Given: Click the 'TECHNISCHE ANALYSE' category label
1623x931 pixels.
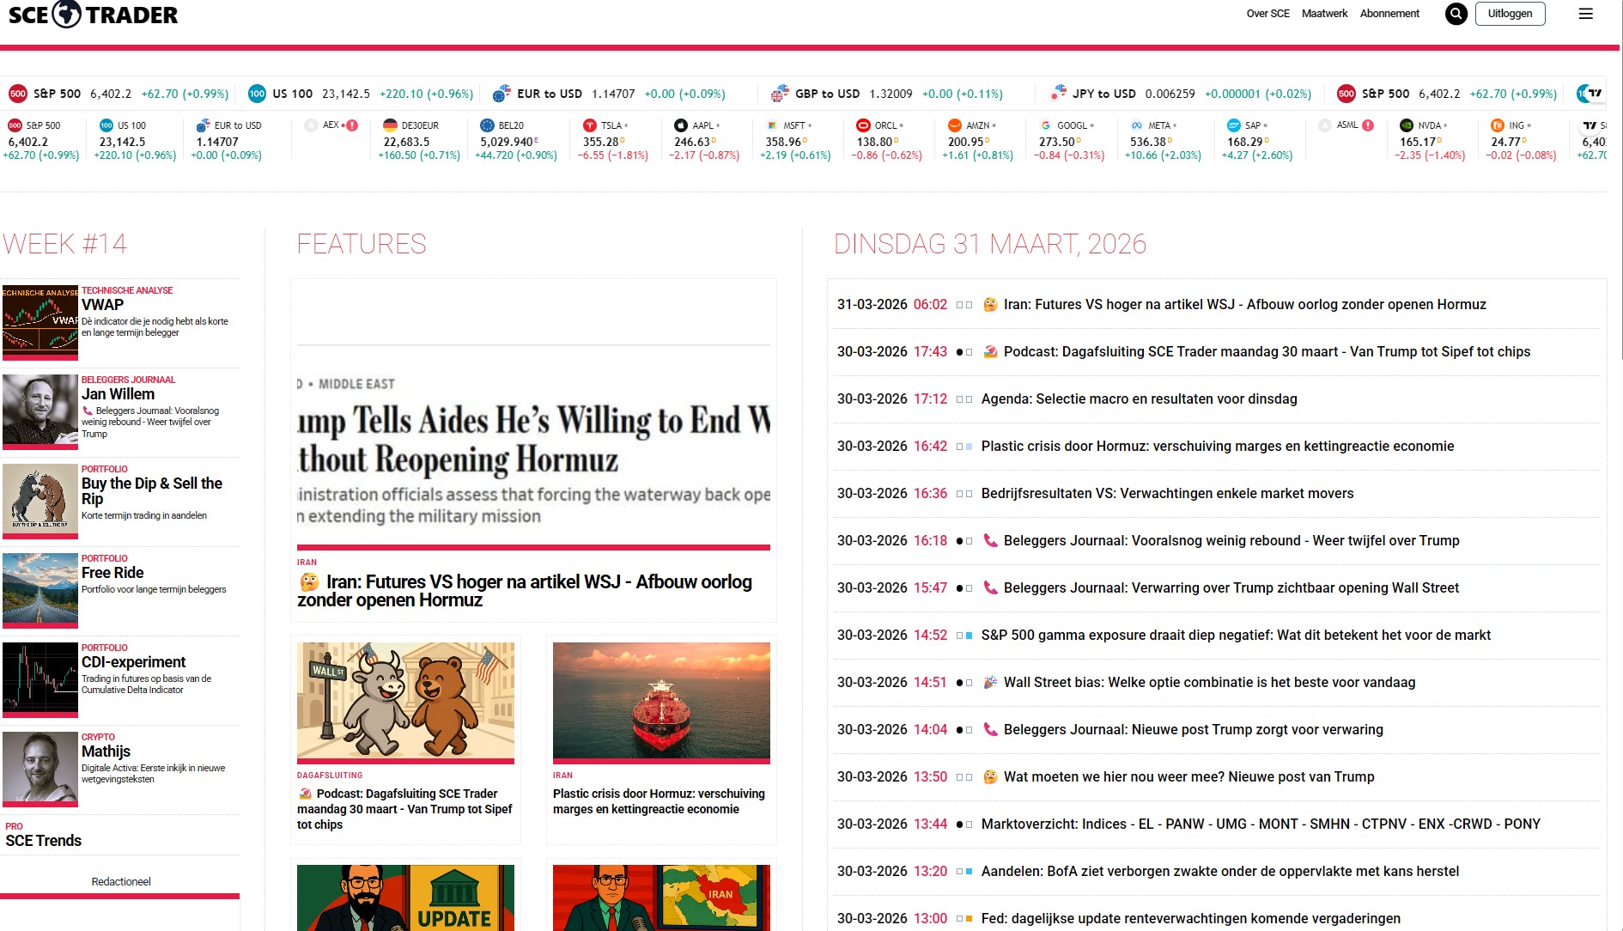Looking at the screenshot, I should click(x=127, y=290).
